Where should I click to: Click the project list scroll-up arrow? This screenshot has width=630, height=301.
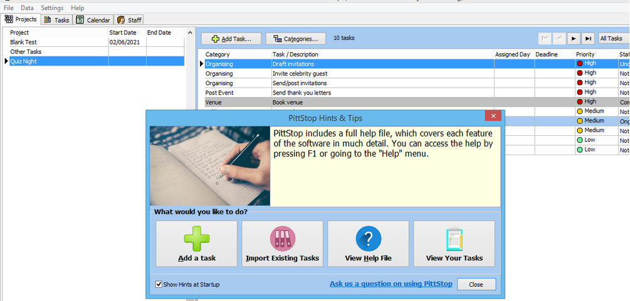tap(191, 33)
